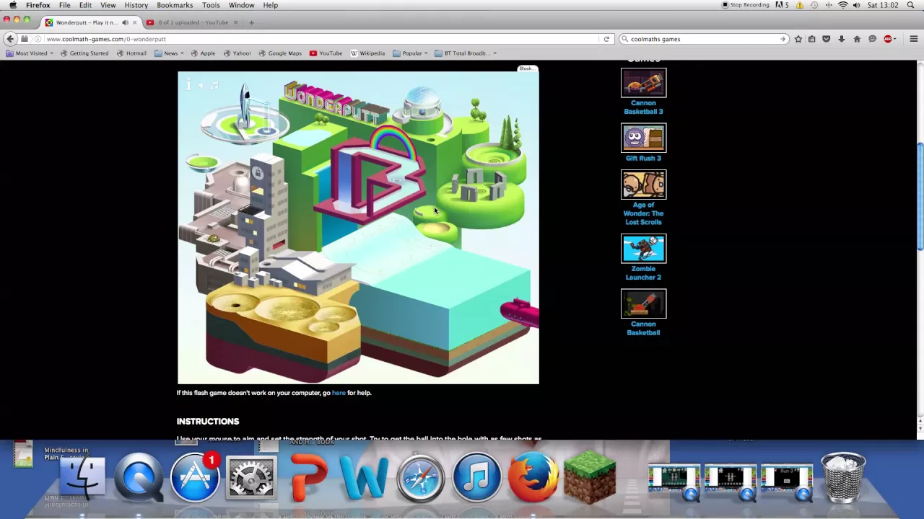Open the volume control in menu bar
Screen dimensions: 924x519
[x=856, y=5]
